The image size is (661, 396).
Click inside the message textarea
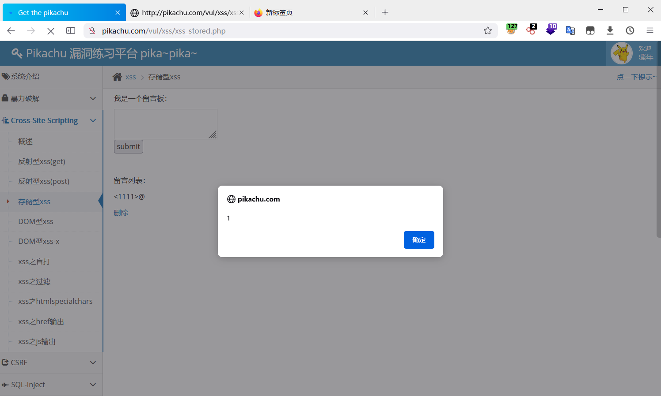[x=165, y=124]
